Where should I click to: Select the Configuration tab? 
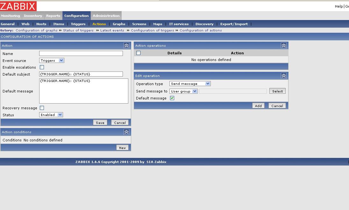pos(76,16)
